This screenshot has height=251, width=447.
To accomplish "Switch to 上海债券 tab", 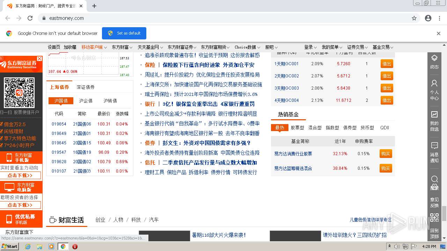I will click(59, 87).
